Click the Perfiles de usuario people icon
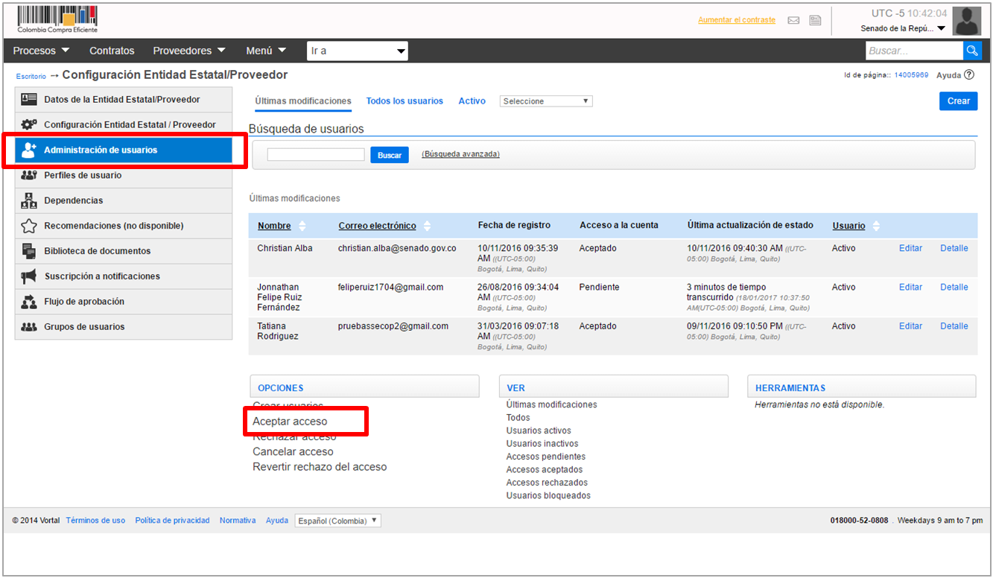Image resolution: width=993 pixels, height=578 pixels. point(29,175)
